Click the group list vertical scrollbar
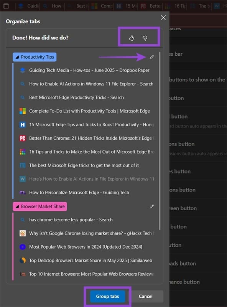The height and width of the screenshot is (307, 227). pos(160,141)
